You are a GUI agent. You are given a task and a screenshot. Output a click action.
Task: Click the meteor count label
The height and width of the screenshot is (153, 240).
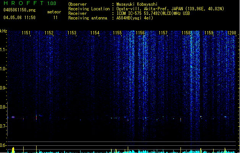(54, 12)
